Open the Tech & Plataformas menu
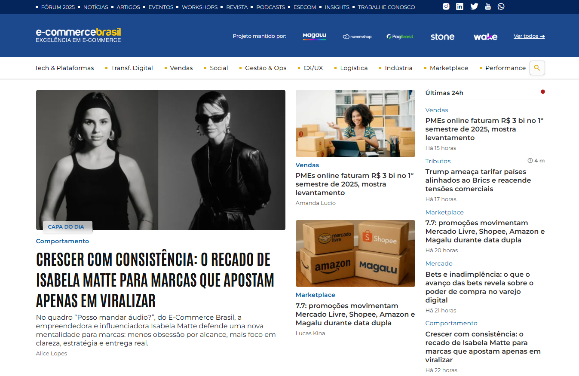This screenshot has width=579, height=376. tap(64, 68)
